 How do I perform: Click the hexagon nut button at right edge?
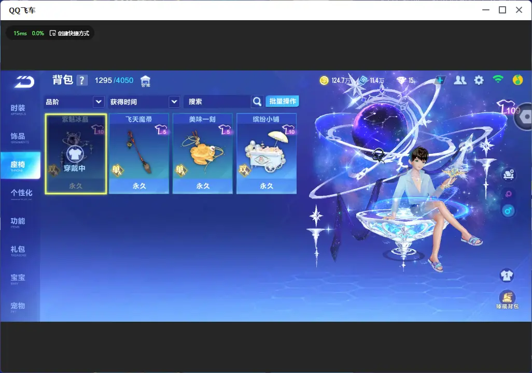(x=525, y=117)
